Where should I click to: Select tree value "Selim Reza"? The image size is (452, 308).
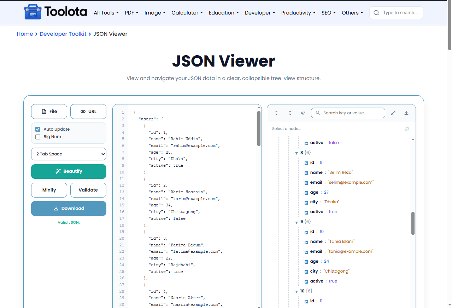[340, 173]
